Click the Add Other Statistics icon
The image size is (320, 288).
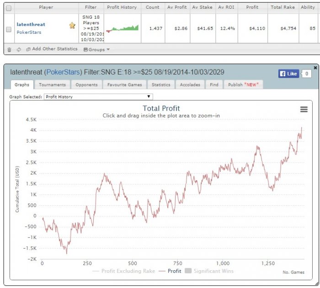click(x=28, y=49)
